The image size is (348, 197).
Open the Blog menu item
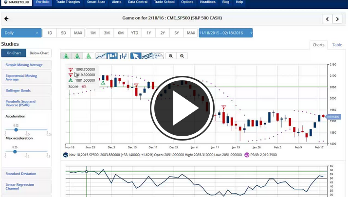click(x=225, y=2)
